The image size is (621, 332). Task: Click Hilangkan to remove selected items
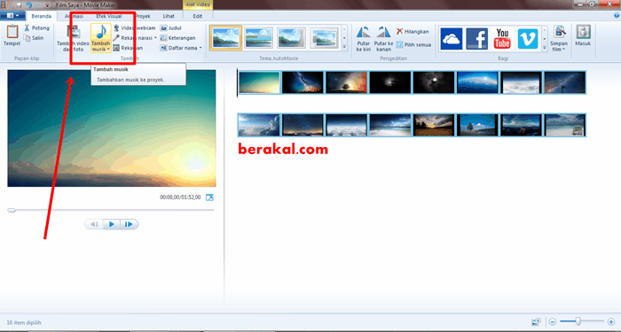point(413,32)
